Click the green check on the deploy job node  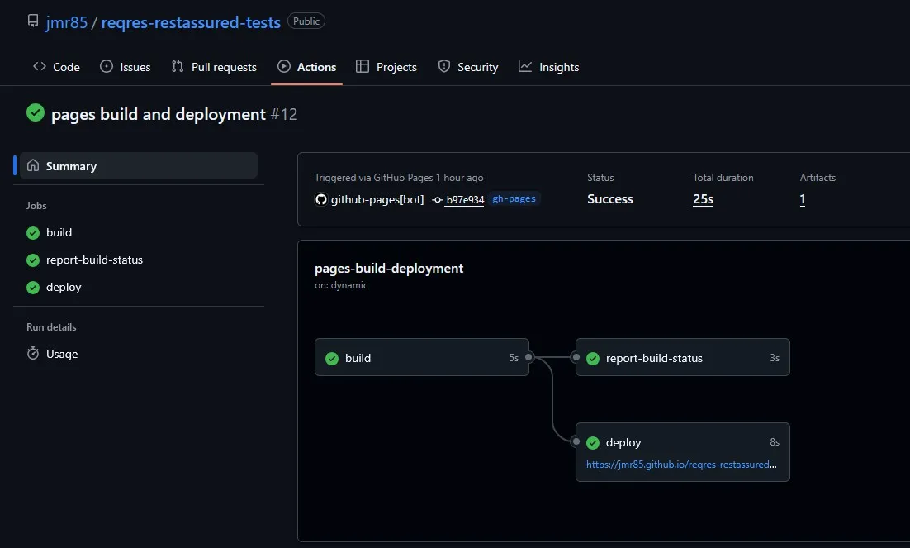(x=592, y=442)
